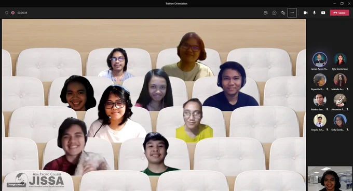Viewport: 353px width, 191px height.
Task: Click the red recording indicator
Action: (x=13, y=13)
